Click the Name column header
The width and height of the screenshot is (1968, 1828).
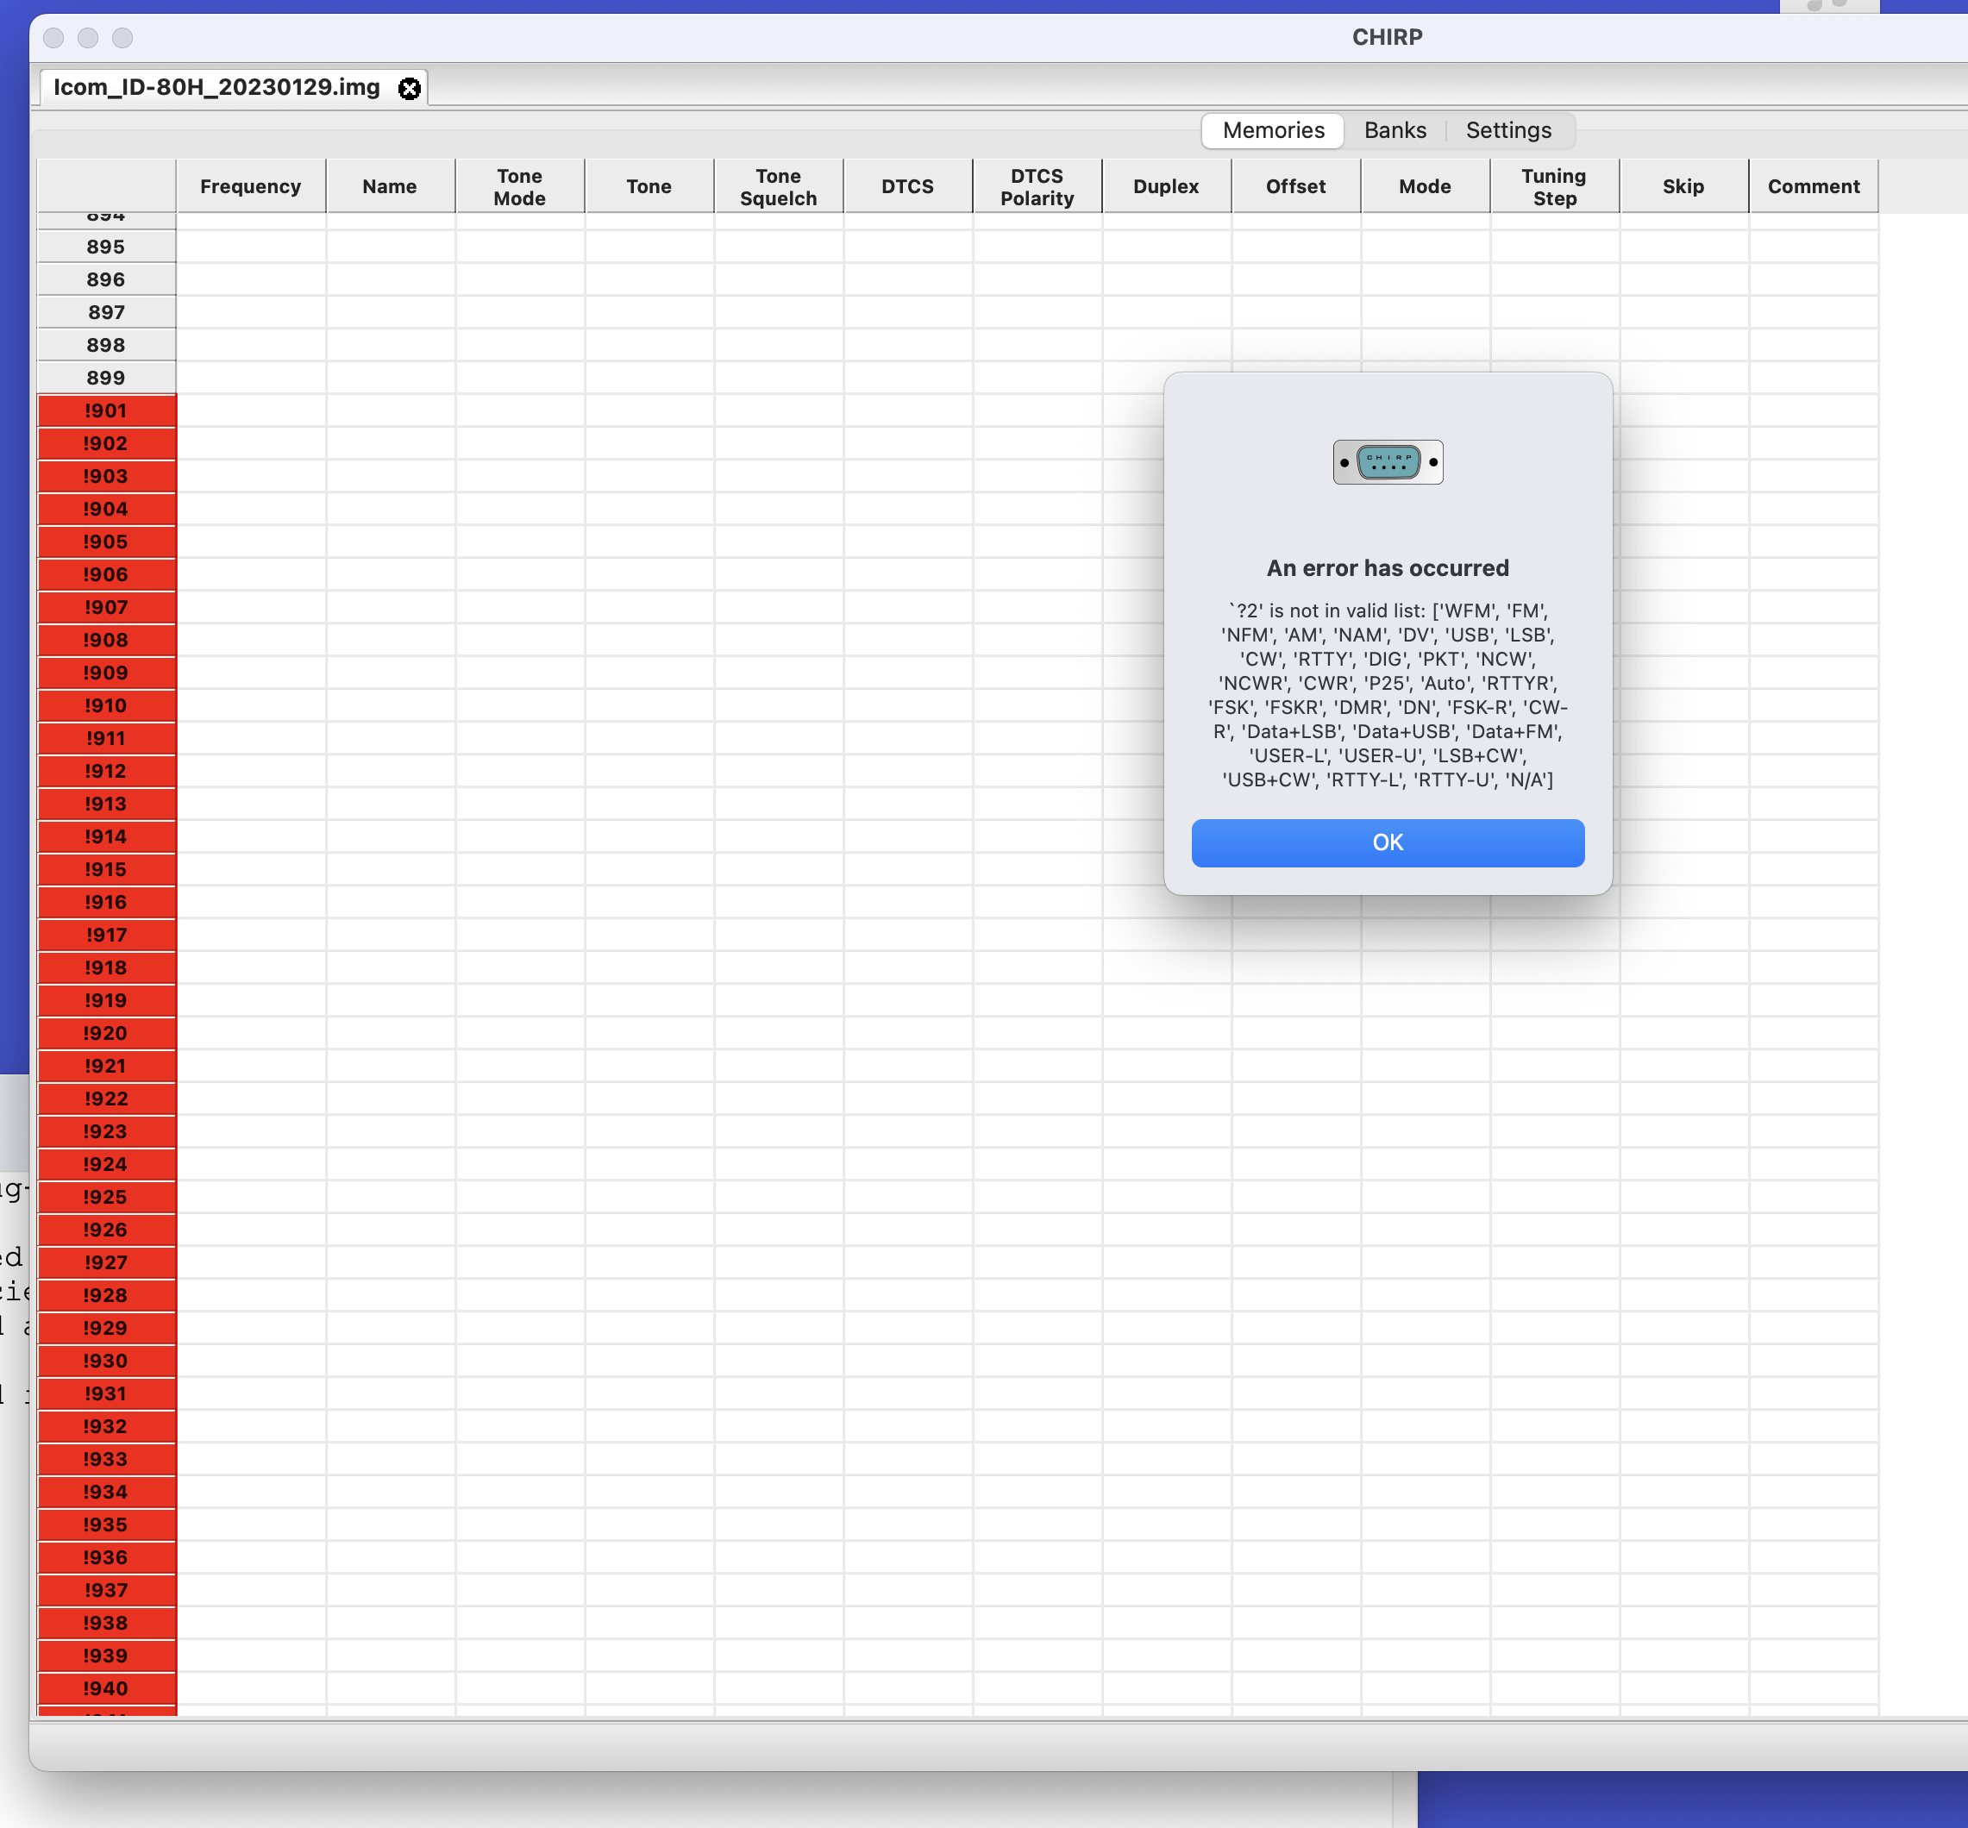390,186
